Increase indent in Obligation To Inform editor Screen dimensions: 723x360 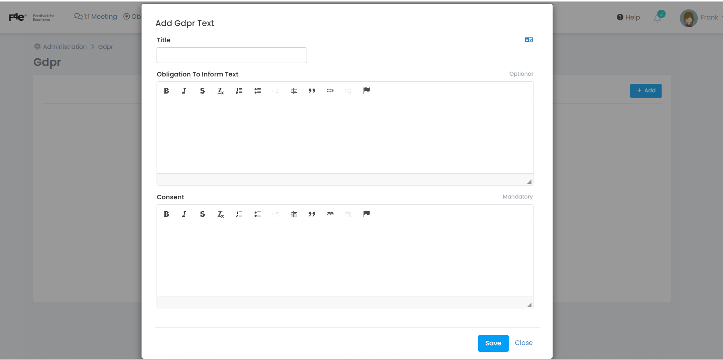coord(294,91)
